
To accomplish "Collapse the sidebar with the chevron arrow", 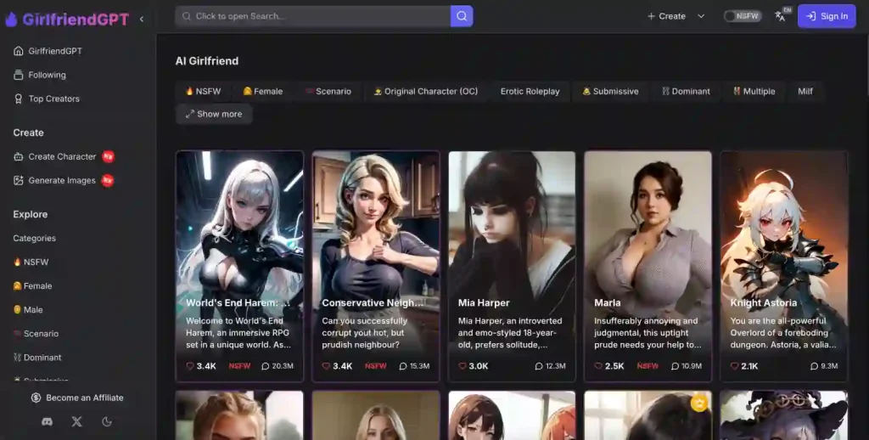I will [142, 20].
